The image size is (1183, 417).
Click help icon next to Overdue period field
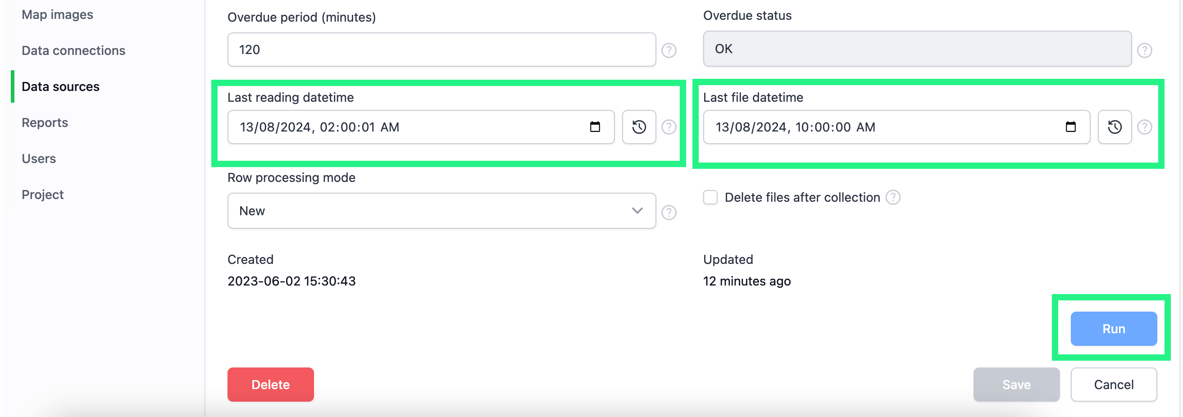click(669, 50)
